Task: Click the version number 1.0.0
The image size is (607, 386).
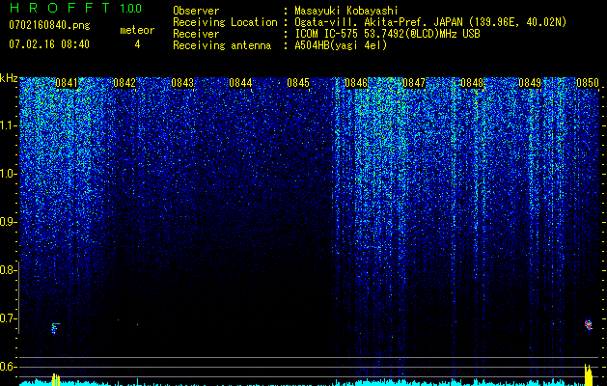Action: (x=131, y=8)
